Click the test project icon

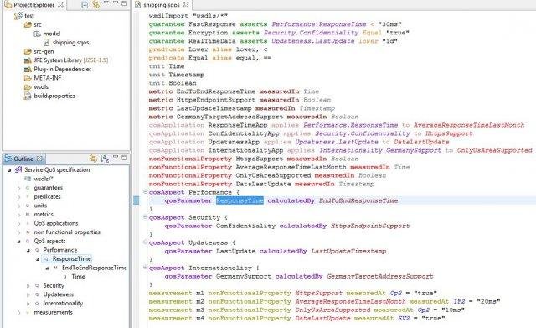(18, 16)
